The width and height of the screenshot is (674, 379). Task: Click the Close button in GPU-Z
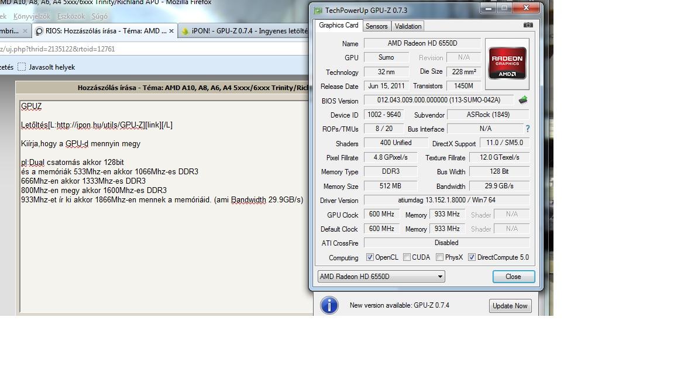(x=514, y=277)
